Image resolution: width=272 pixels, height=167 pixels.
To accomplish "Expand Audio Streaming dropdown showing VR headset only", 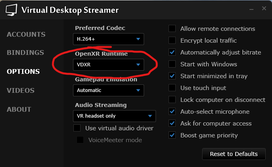I will (114, 116).
